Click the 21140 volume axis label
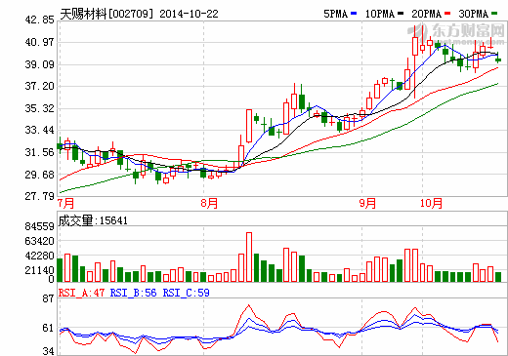The image size is (508, 356). (39, 270)
